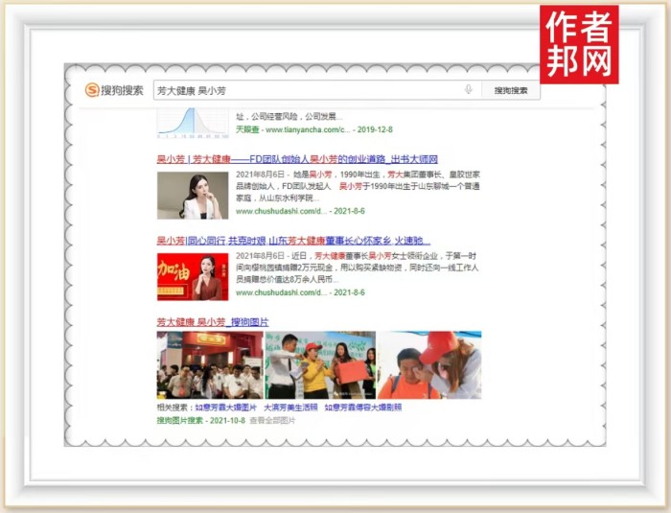
Task: Click the woman in white blazer thumbnail
Action: click(x=192, y=195)
